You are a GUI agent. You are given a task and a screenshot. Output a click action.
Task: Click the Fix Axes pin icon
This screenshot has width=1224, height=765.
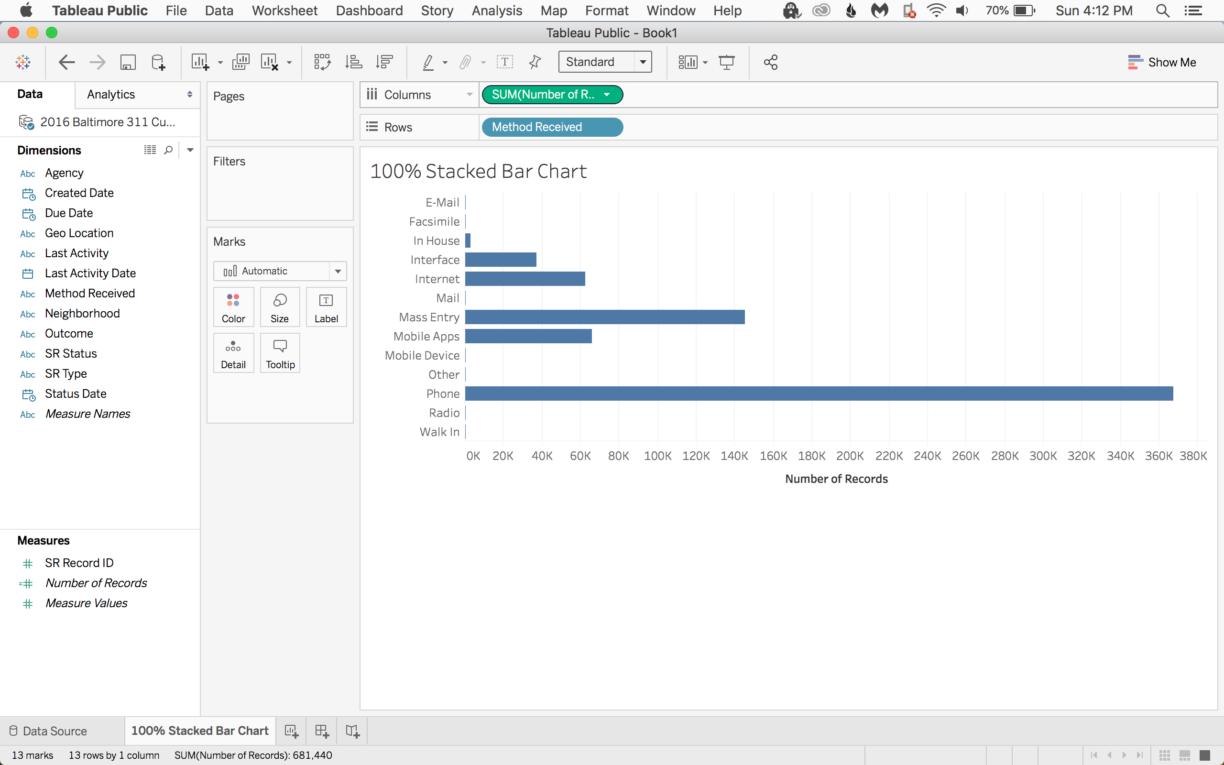535,62
